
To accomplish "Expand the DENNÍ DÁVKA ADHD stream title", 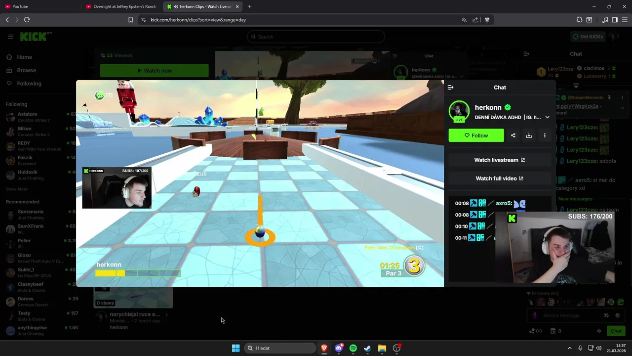I will 547,117.
